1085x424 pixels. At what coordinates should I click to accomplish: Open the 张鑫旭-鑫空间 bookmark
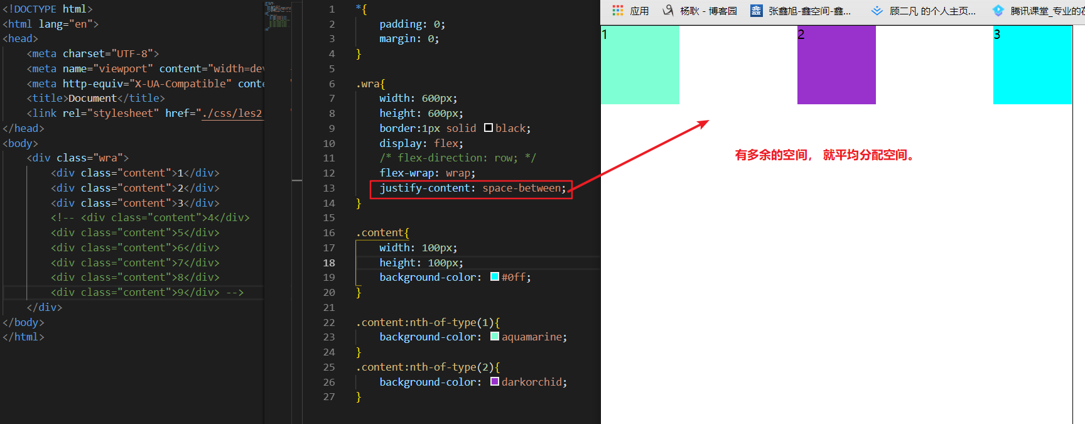801,11
